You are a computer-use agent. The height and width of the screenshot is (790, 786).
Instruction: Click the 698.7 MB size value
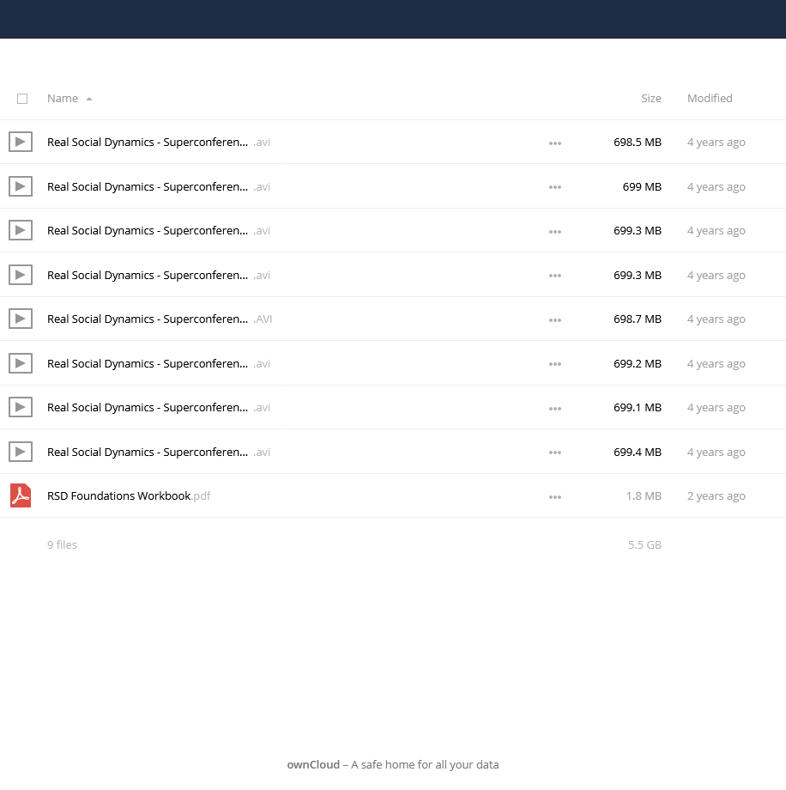pos(637,319)
